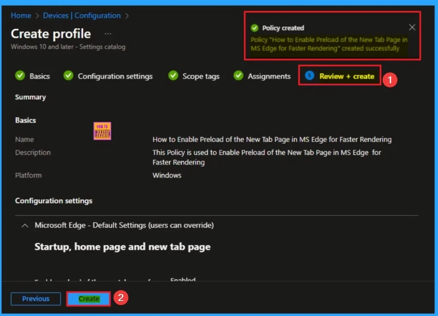438x316 pixels.
Task: Go to Devices | Configuration breadcrumb
Action: [x=82, y=15]
